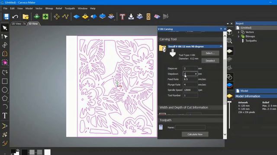The width and height of the screenshot is (277, 155).
Task: Clear the Stepdown field with X
Action: click(196, 74)
